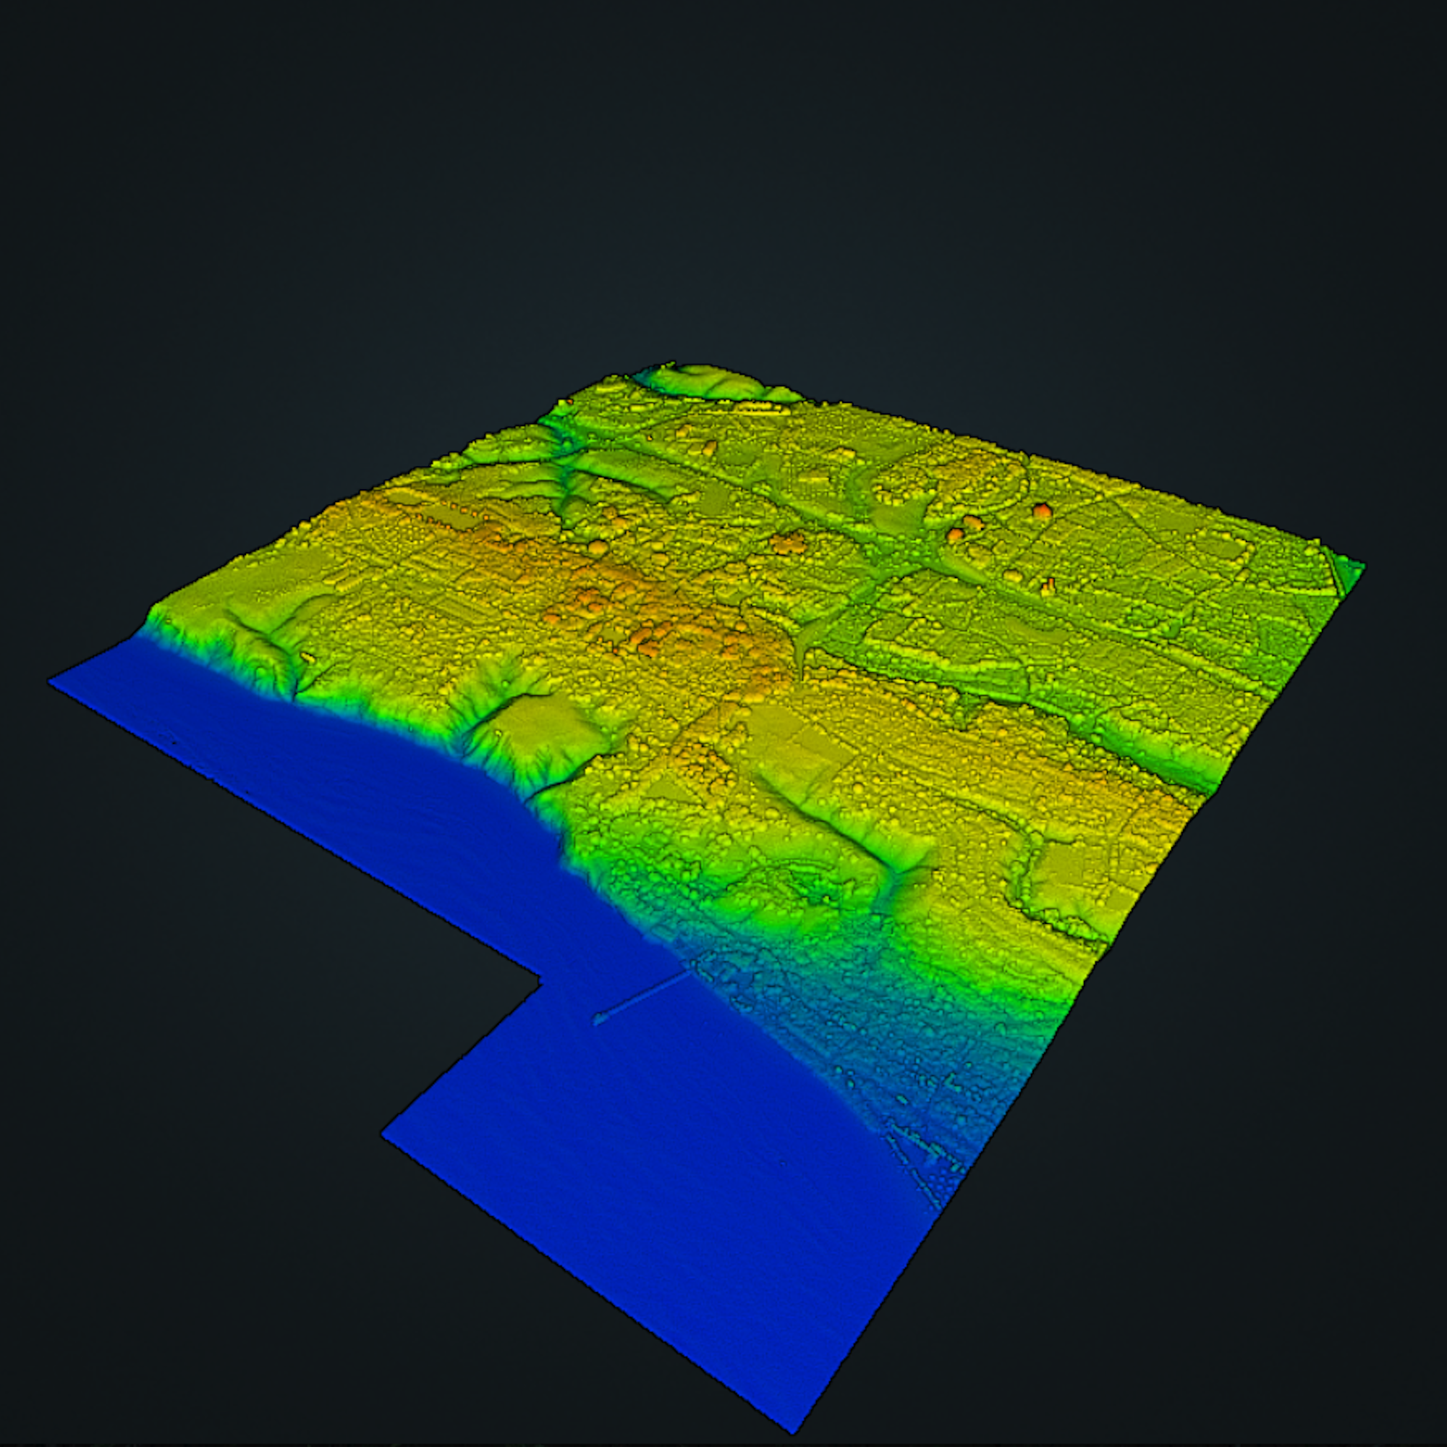The height and width of the screenshot is (1447, 1447).
Task: Click the small orange tower below the ring
Action: (x=1051, y=585)
